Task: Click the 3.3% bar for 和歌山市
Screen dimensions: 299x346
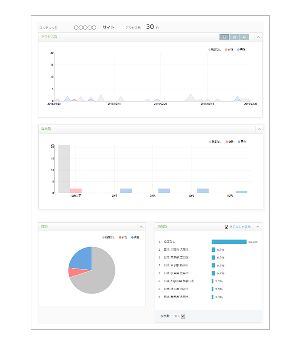Action: 213,281
